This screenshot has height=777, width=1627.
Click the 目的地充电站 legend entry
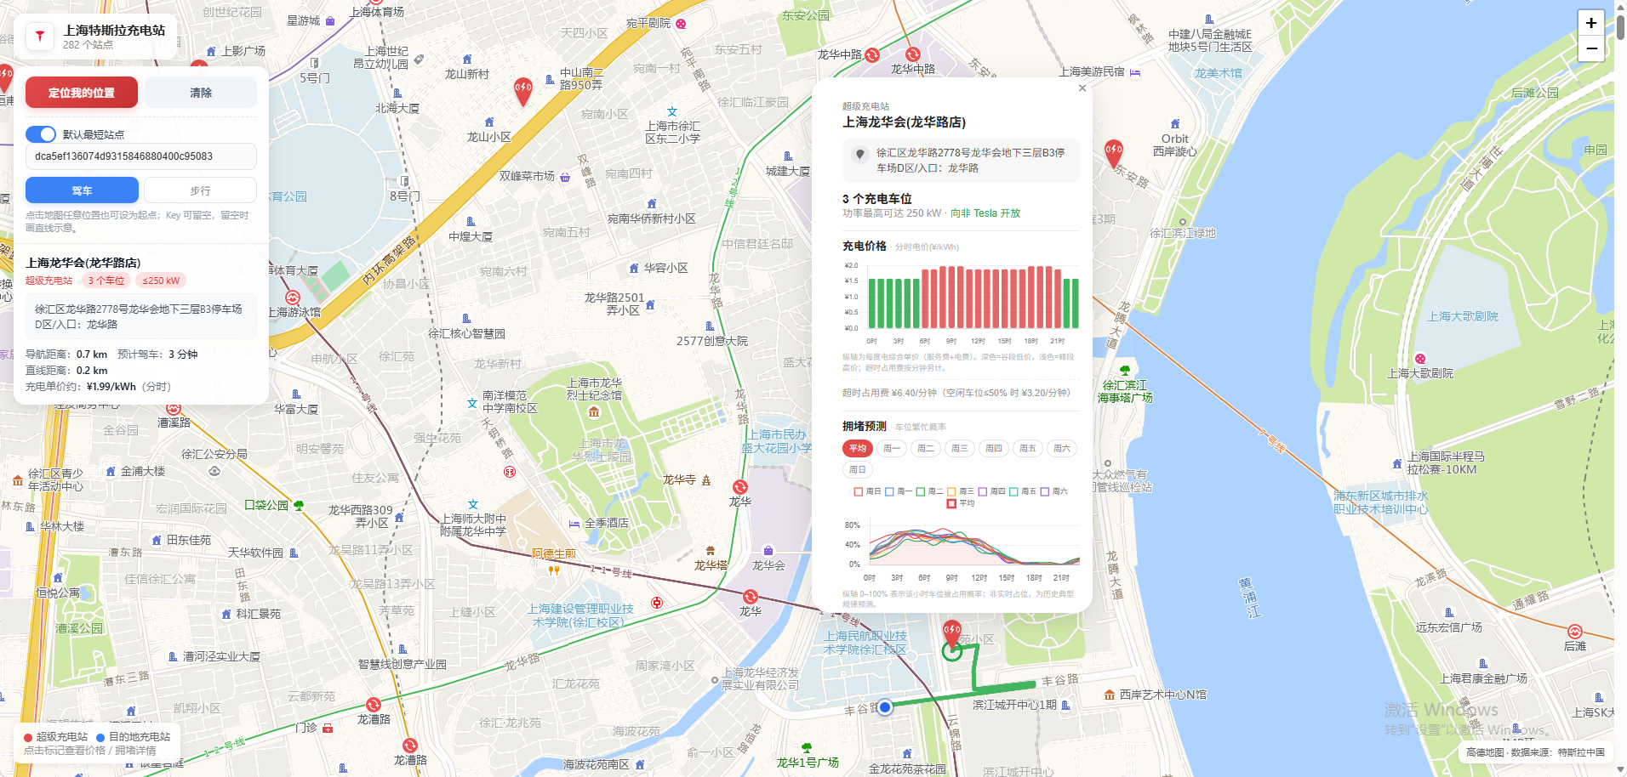[134, 737]
